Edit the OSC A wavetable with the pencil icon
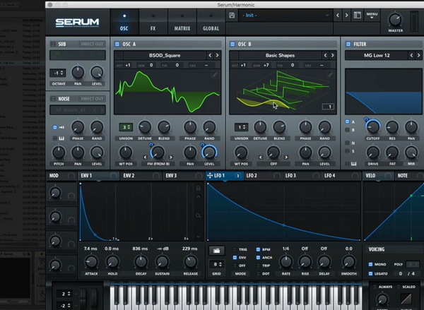 pos(215,75)
